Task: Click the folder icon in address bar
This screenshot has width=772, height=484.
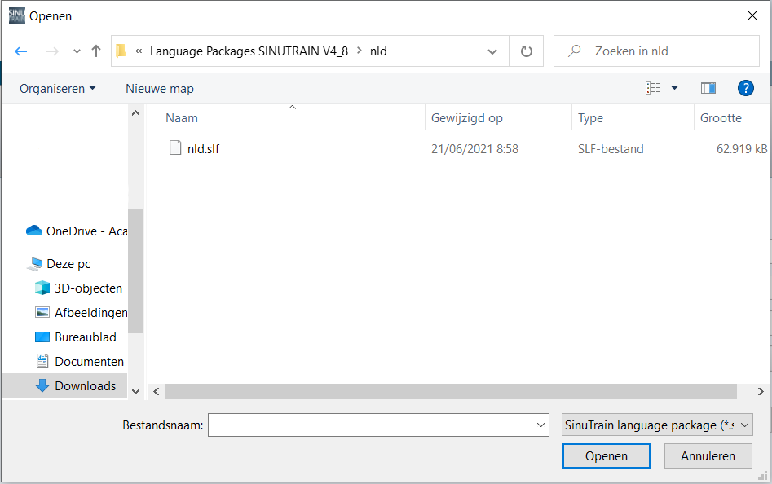Action: (121, 51)
